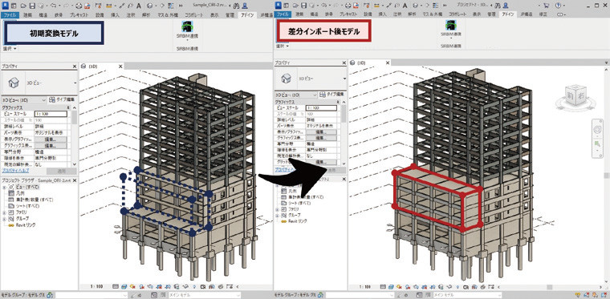Expand ビュー (すべて) node in Sample_ORI-2 project browser
This screenshot has width=610, height=299.
coord(3,187)
